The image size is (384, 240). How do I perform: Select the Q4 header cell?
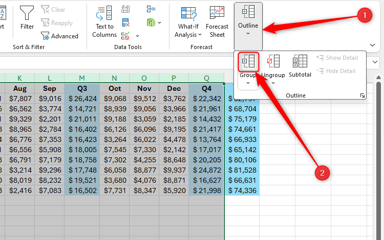coord(206,88)
